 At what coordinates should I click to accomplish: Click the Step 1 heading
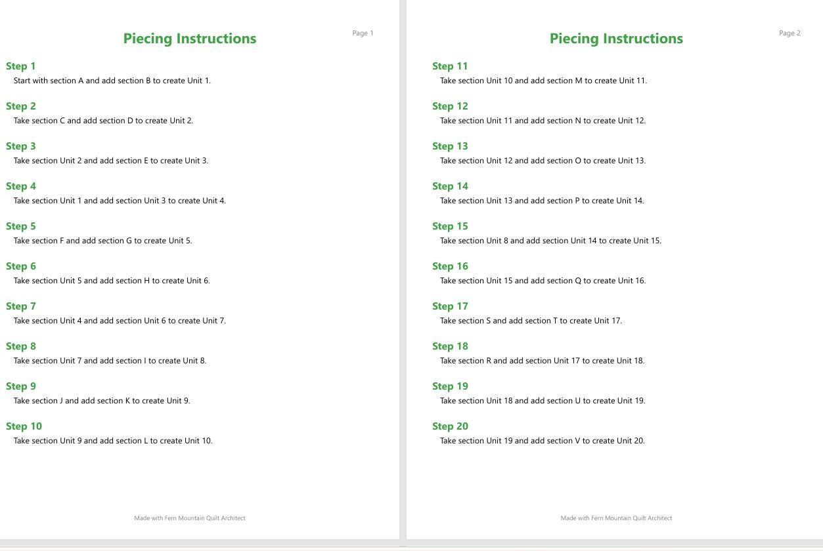[21, 66]
